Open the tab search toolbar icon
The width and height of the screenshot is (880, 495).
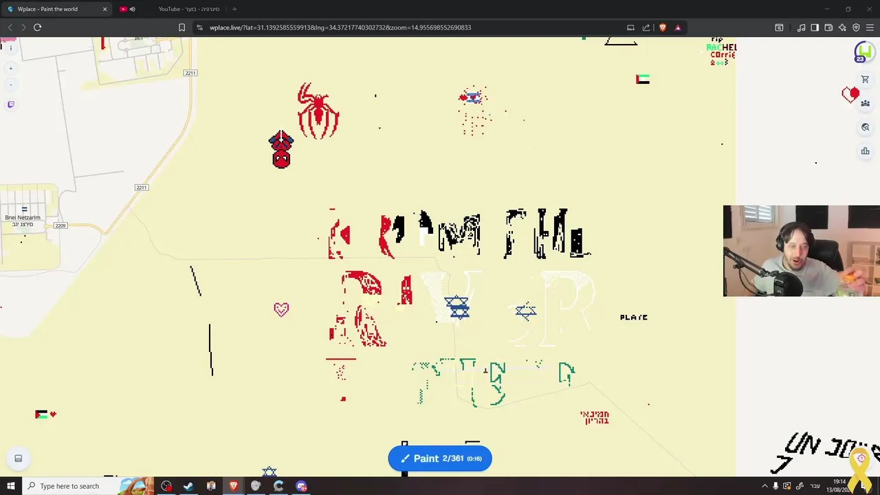[779, 27]
